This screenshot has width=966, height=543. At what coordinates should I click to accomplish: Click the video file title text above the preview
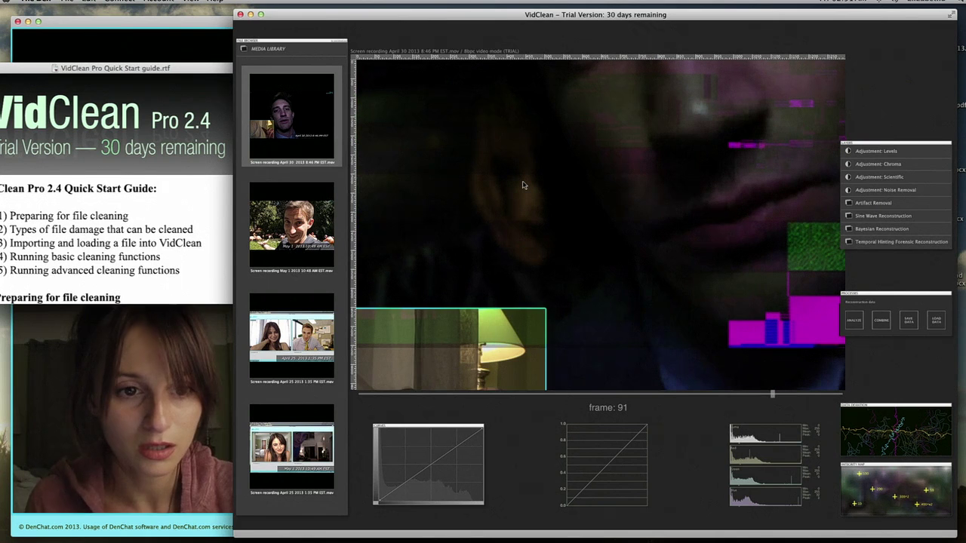434,51
